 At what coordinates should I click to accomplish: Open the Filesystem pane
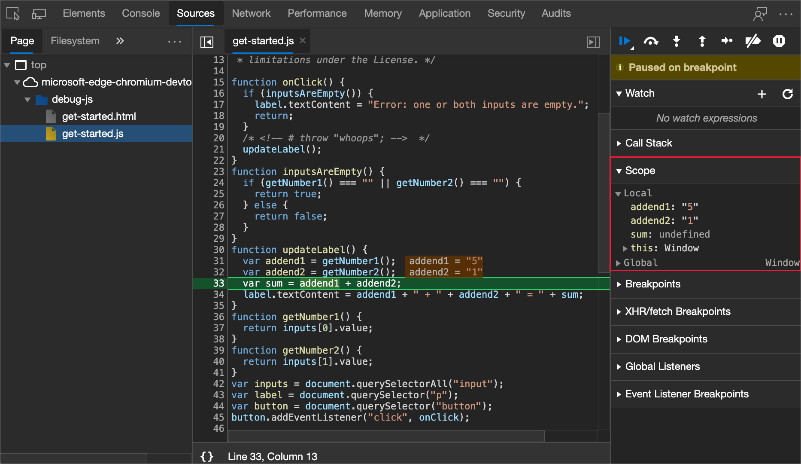(75, 41)
